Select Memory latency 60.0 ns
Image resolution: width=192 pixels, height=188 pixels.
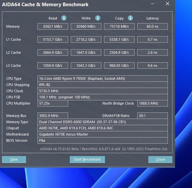click(153, 26)
